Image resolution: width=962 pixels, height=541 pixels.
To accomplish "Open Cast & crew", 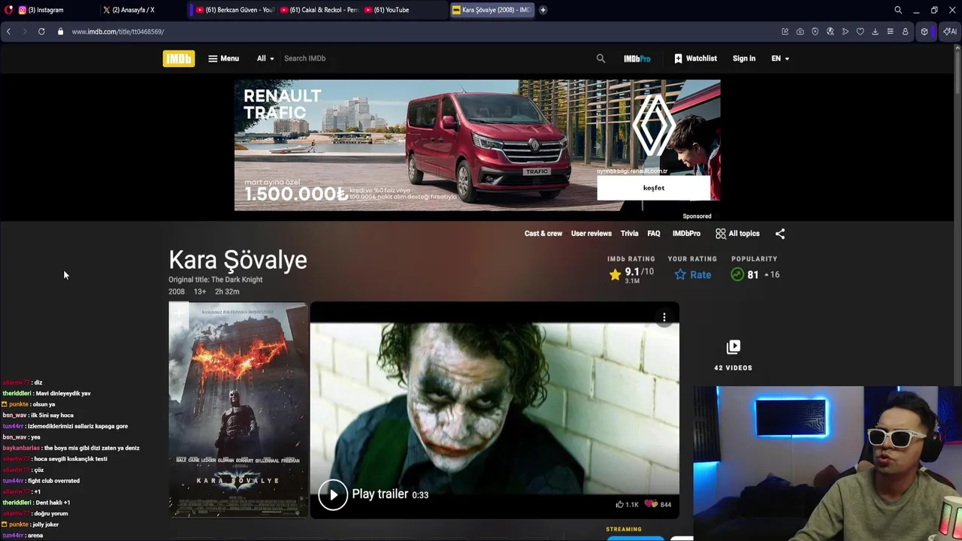I will click(x=543, y=234).
